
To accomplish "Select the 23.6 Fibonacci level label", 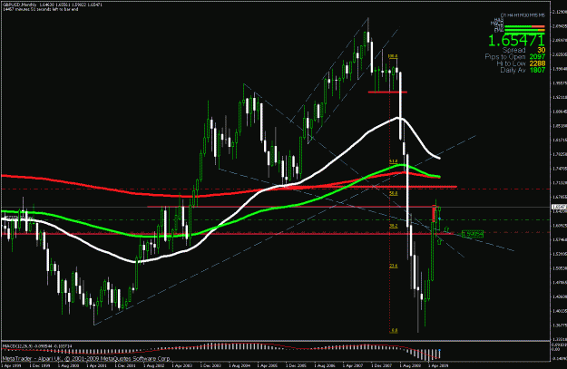I will (394, 266).
